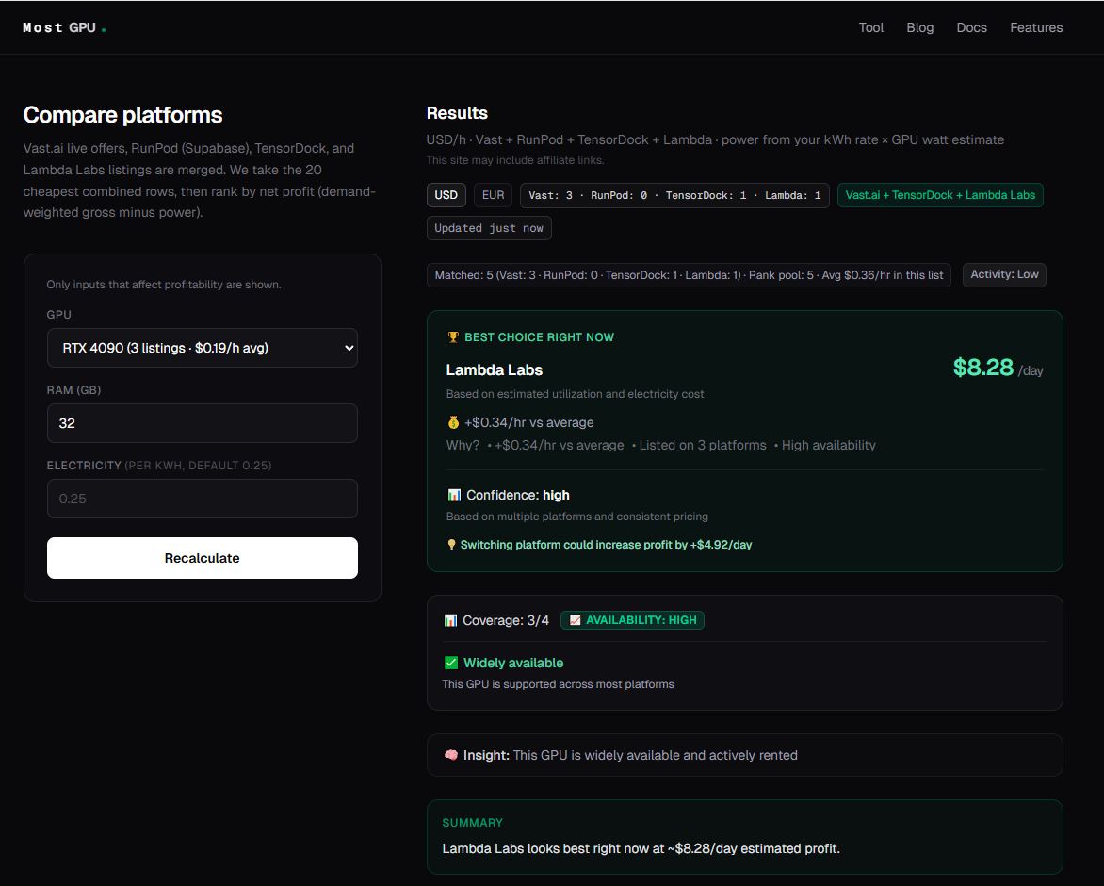Click the lightbulb icon by switching tip
The height and width of the screenshot is (886, 1104).
tap(452, 545)
